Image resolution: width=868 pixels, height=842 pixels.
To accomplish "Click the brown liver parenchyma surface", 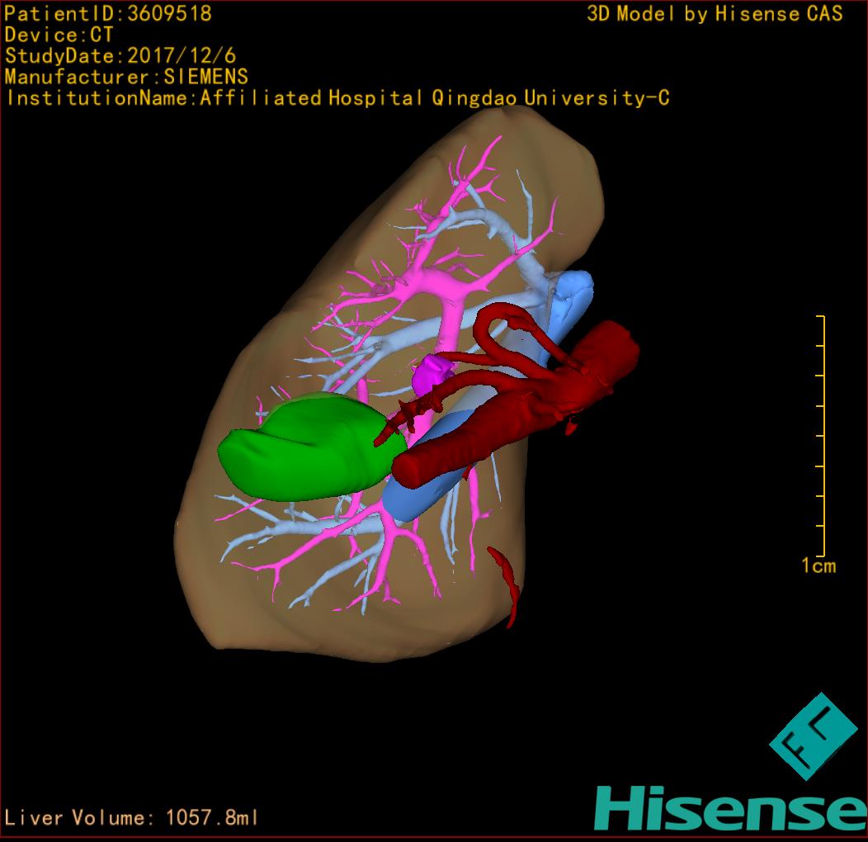I will tap(248, 594).
